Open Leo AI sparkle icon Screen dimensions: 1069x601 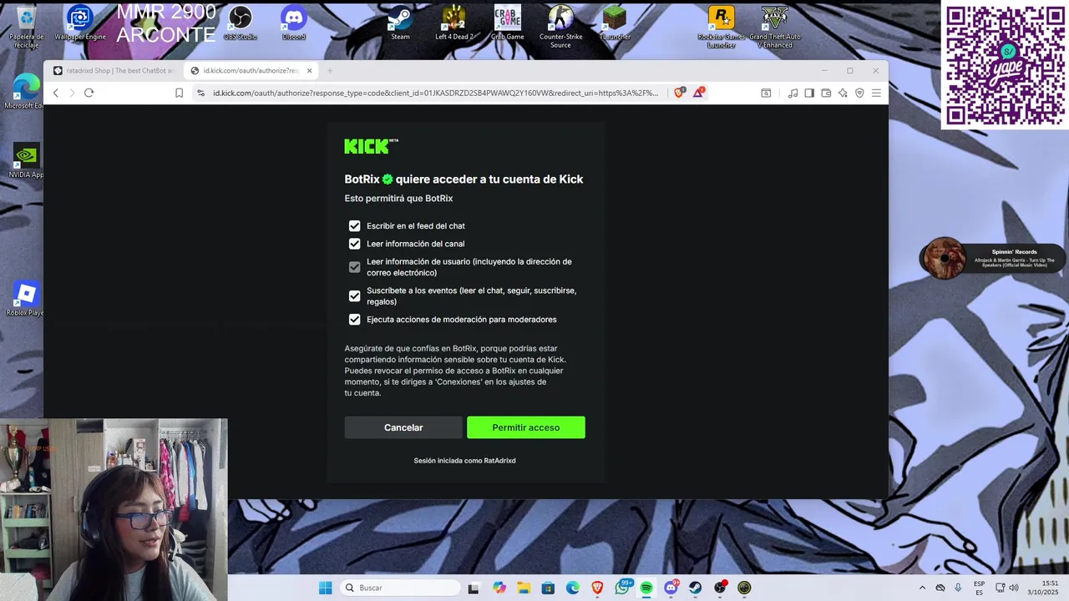pyautogui.click(x=843, y=93)
